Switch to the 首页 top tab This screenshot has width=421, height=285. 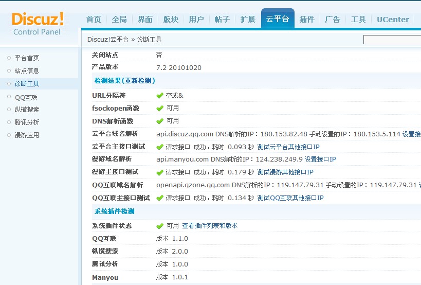tap(94, 20)
